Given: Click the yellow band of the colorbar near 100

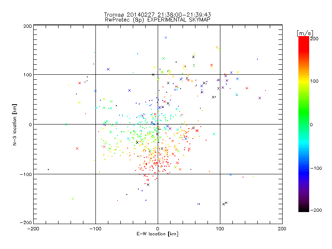Looking at the screenshot, I should [304, 81].
